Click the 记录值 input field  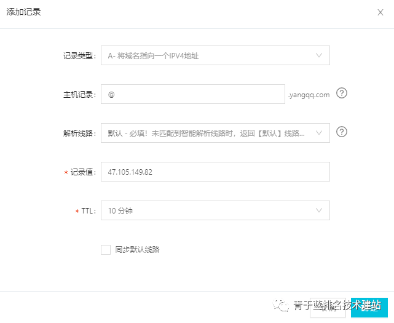(x=215, y=172)
